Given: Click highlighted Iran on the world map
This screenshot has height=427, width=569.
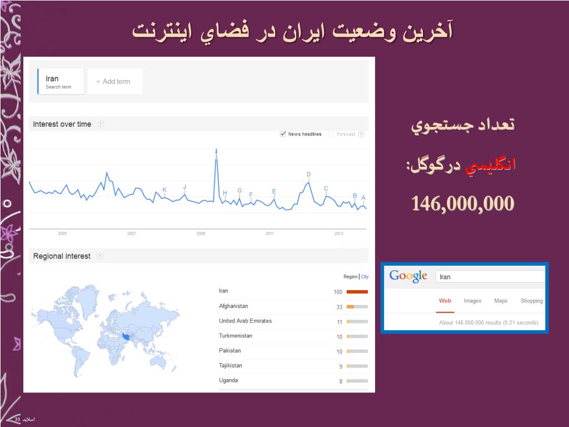Looking at the screenshot, I should (126, 336).
